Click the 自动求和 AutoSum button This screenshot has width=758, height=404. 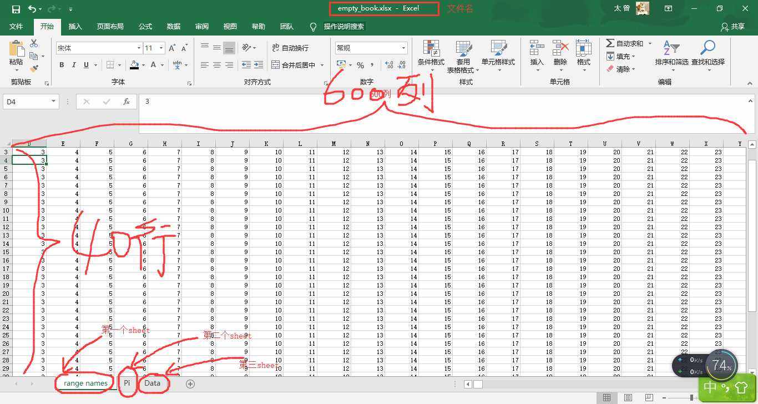click(x=624, y=43)
